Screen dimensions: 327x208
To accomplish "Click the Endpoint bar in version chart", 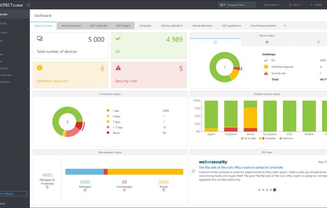I will click(x=231, y=116).
